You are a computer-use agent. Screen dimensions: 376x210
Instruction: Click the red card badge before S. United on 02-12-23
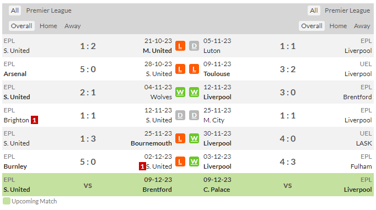(x=142, y=166)
